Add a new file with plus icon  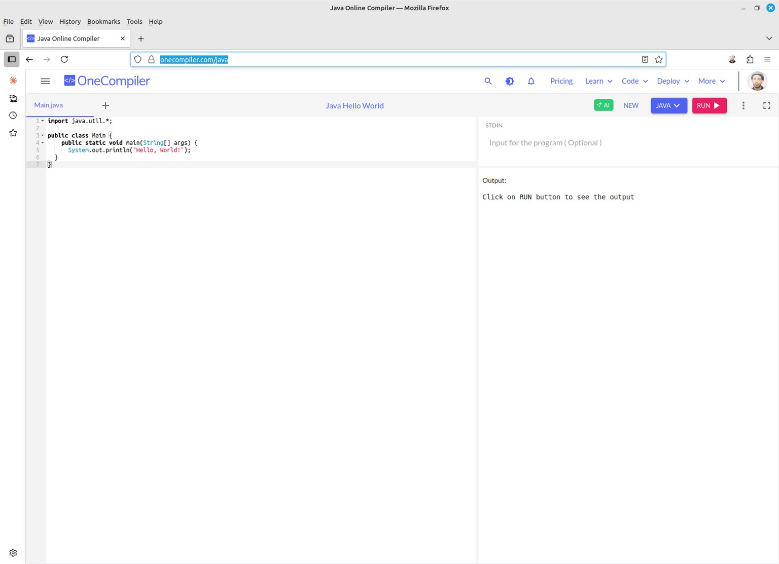coord(105,105)
